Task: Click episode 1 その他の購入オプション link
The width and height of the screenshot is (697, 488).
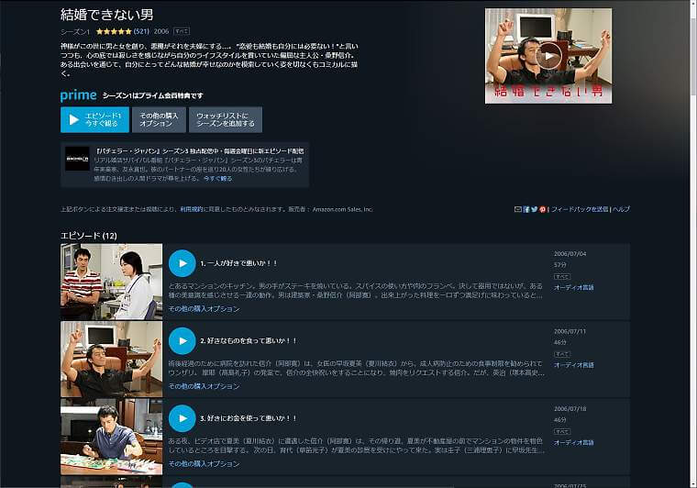Action: pos(204,309)
